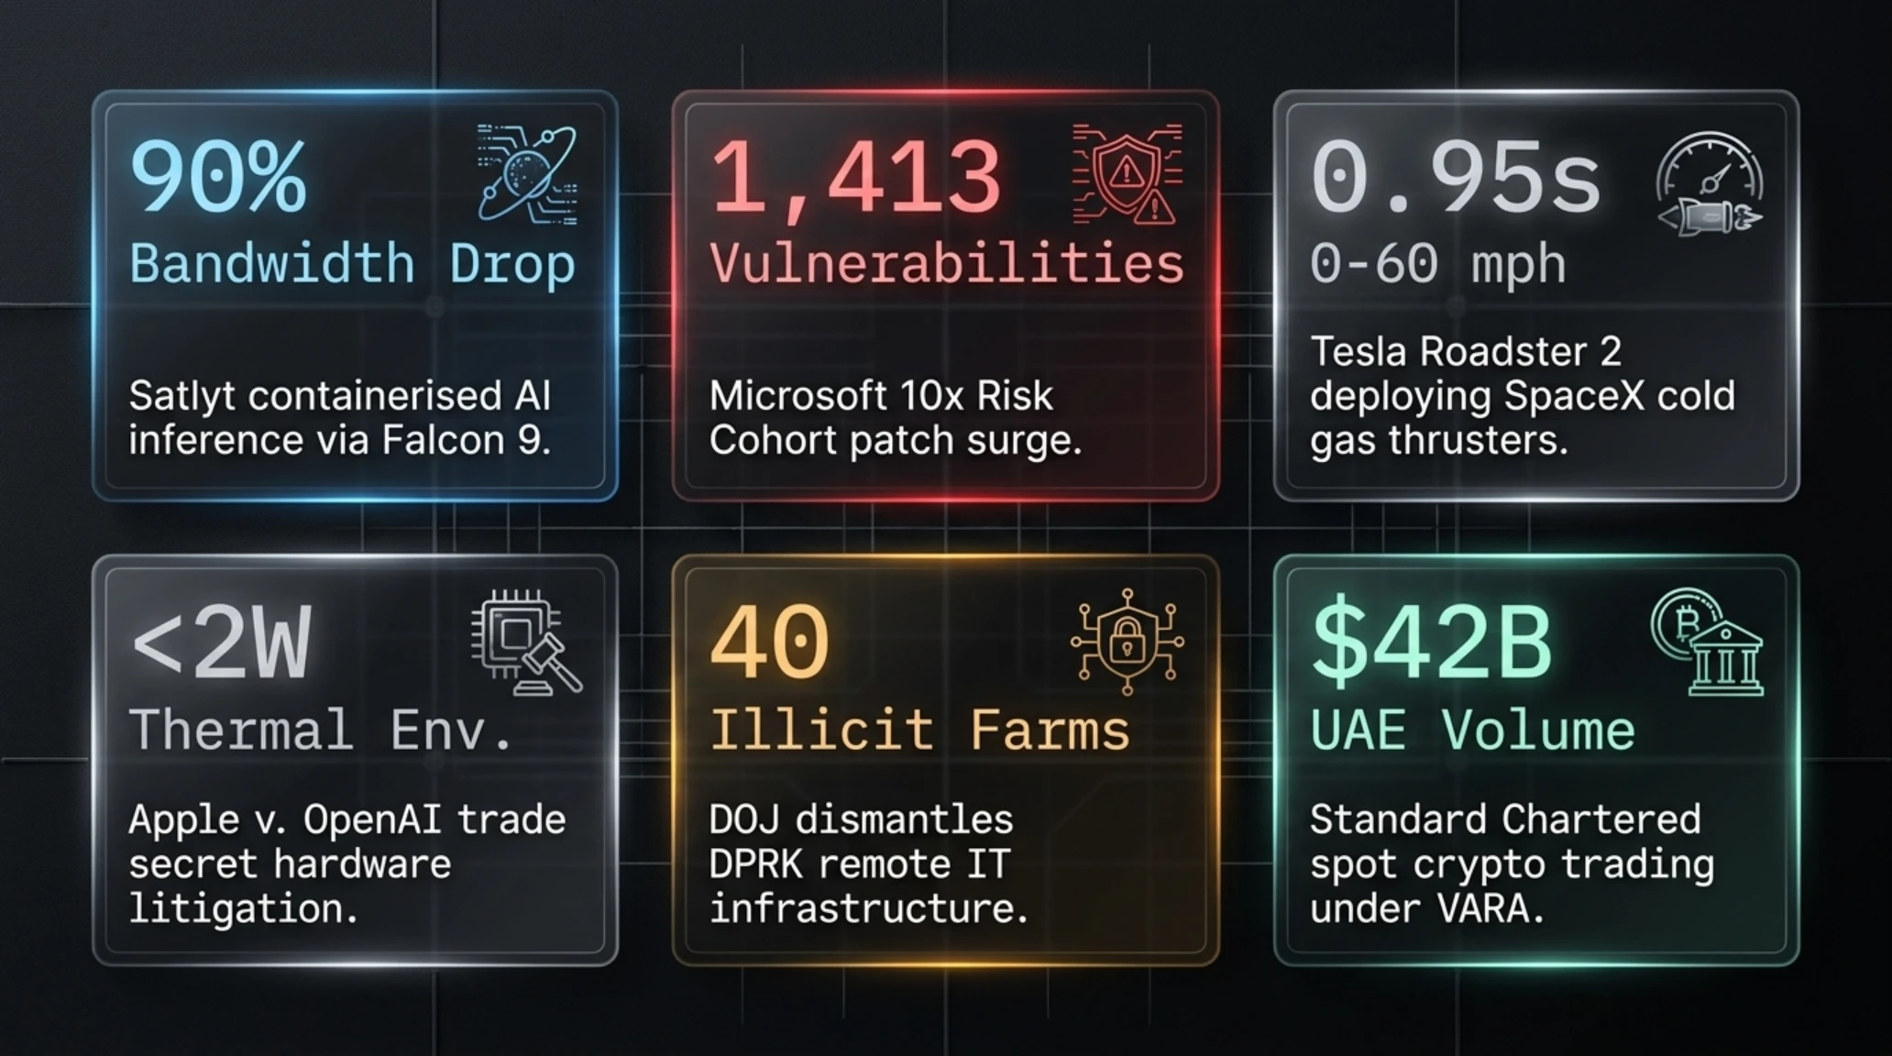Open Microsoft 10x Risk Cohort text
This screenshot has height=1056, width=1892.
[896, 418]
